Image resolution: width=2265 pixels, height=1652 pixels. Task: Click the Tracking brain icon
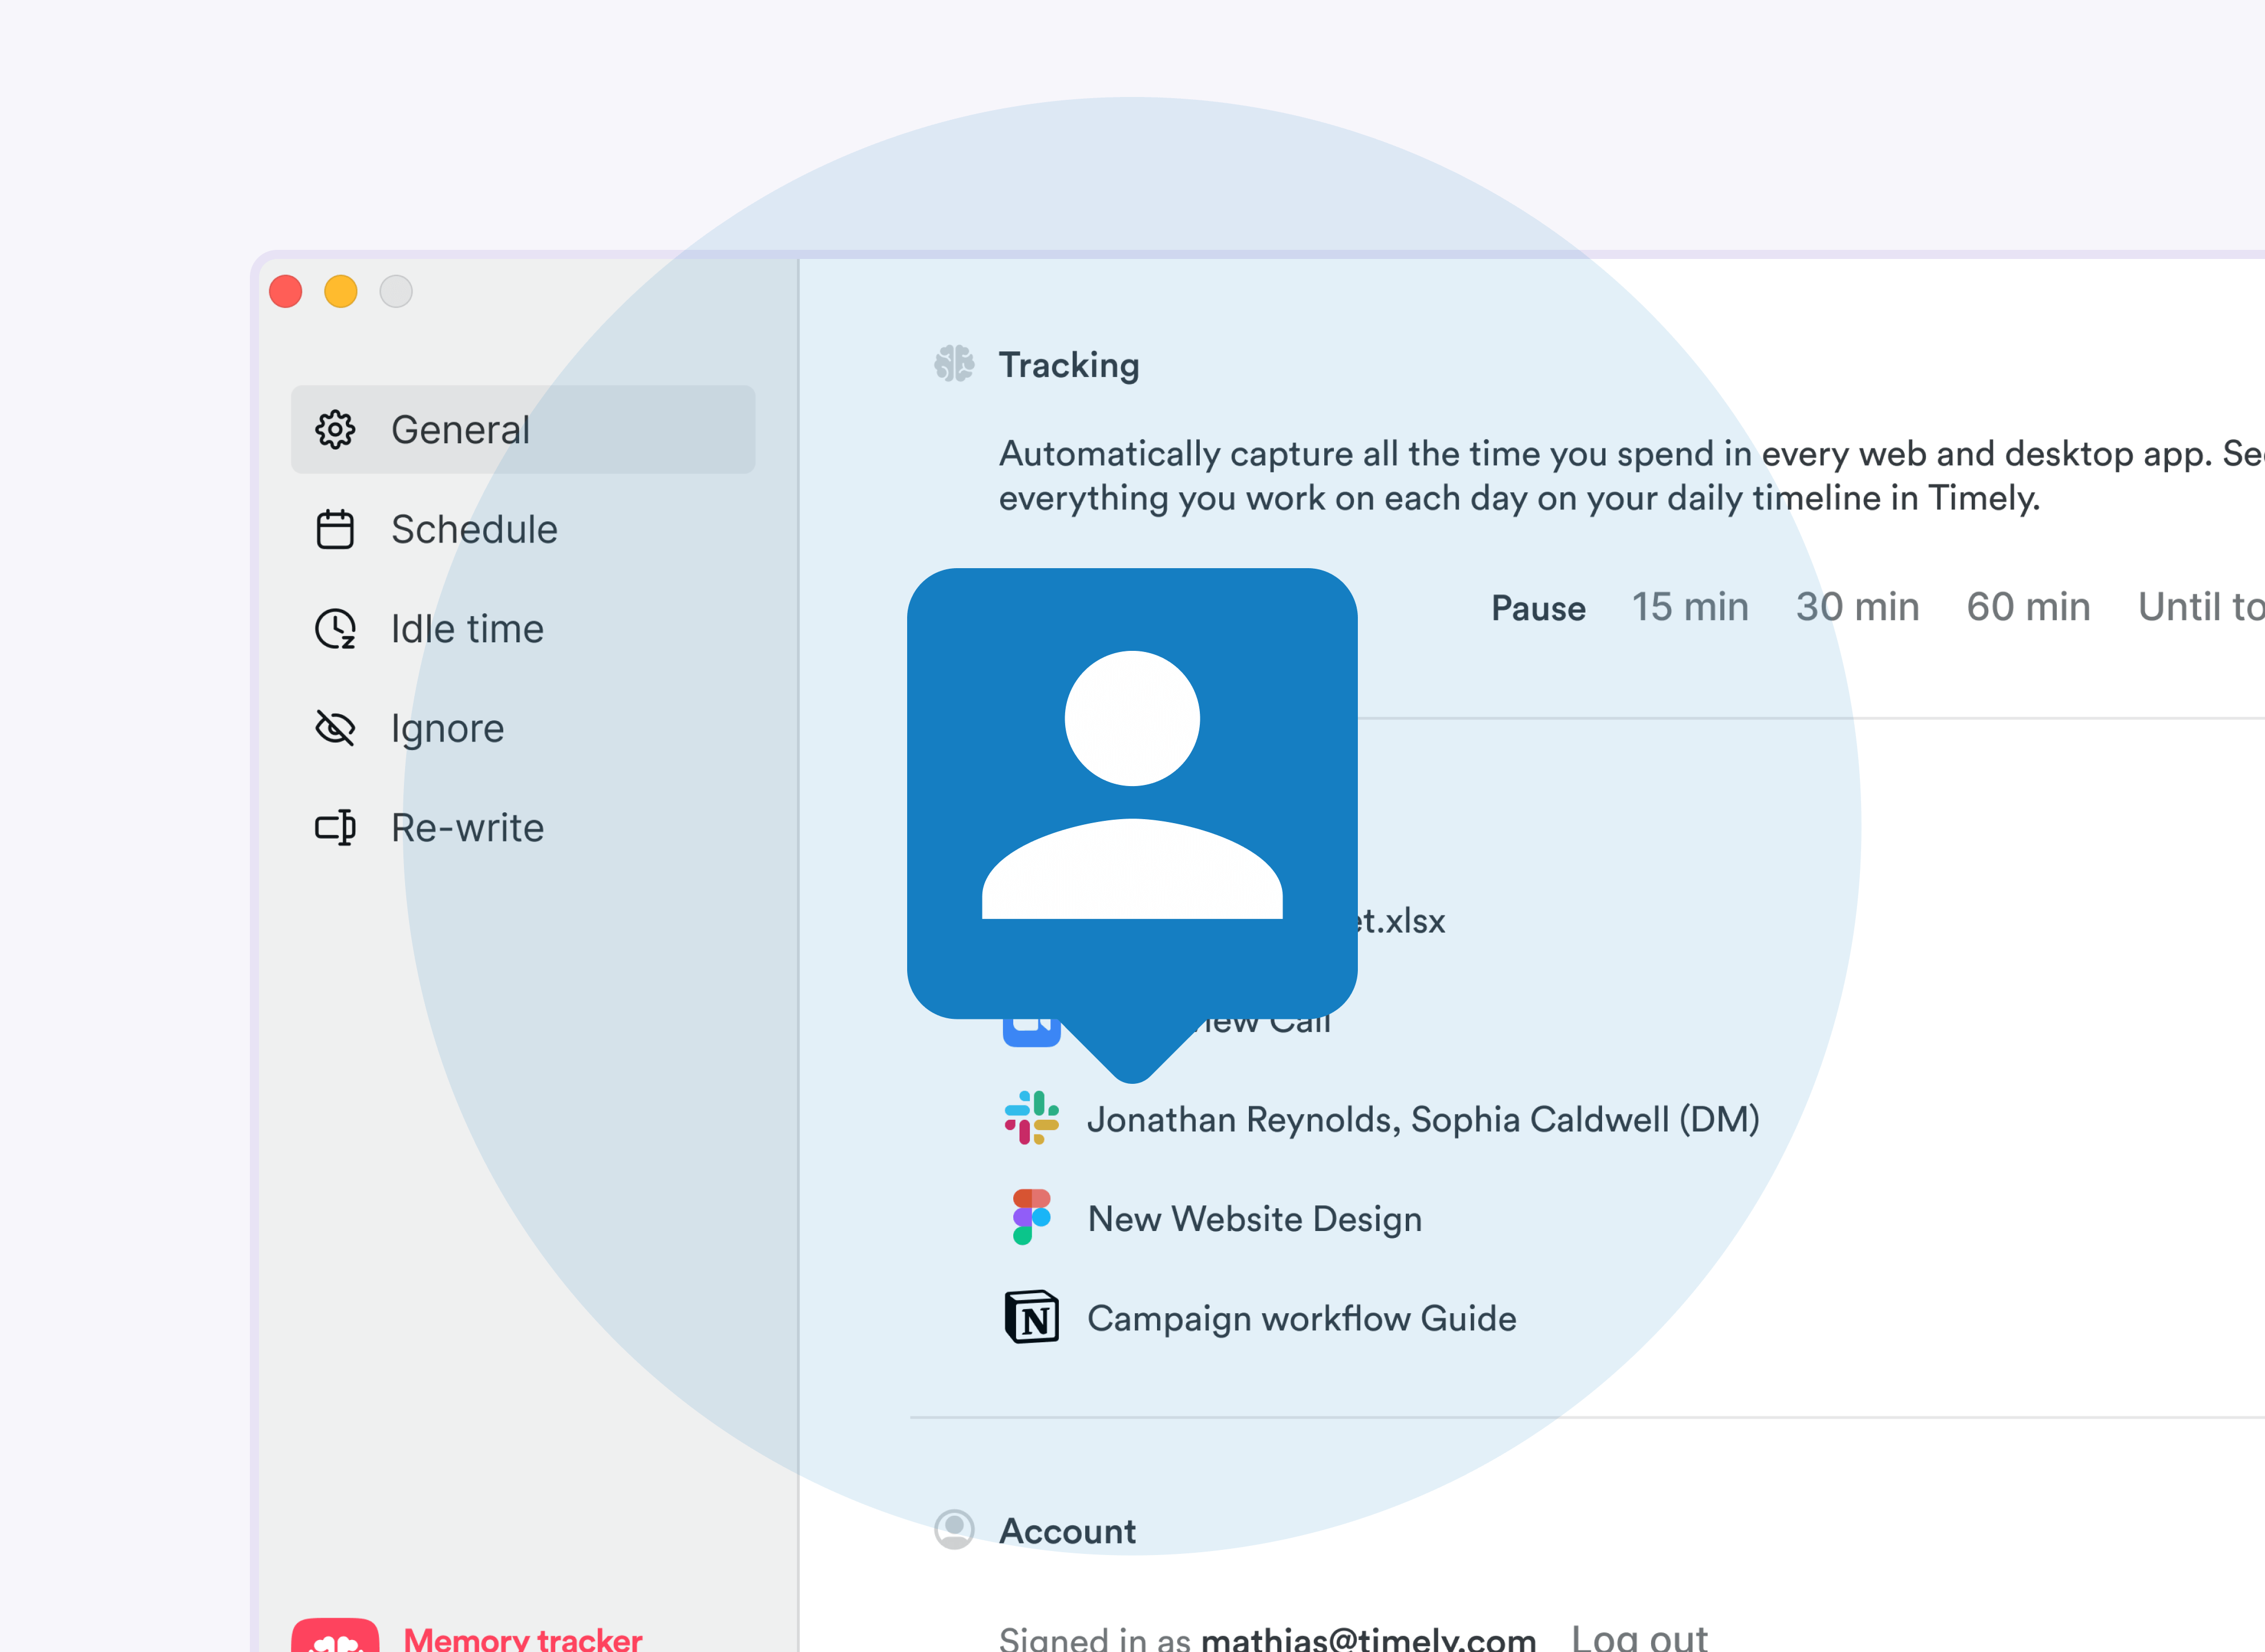pos(954,365)
